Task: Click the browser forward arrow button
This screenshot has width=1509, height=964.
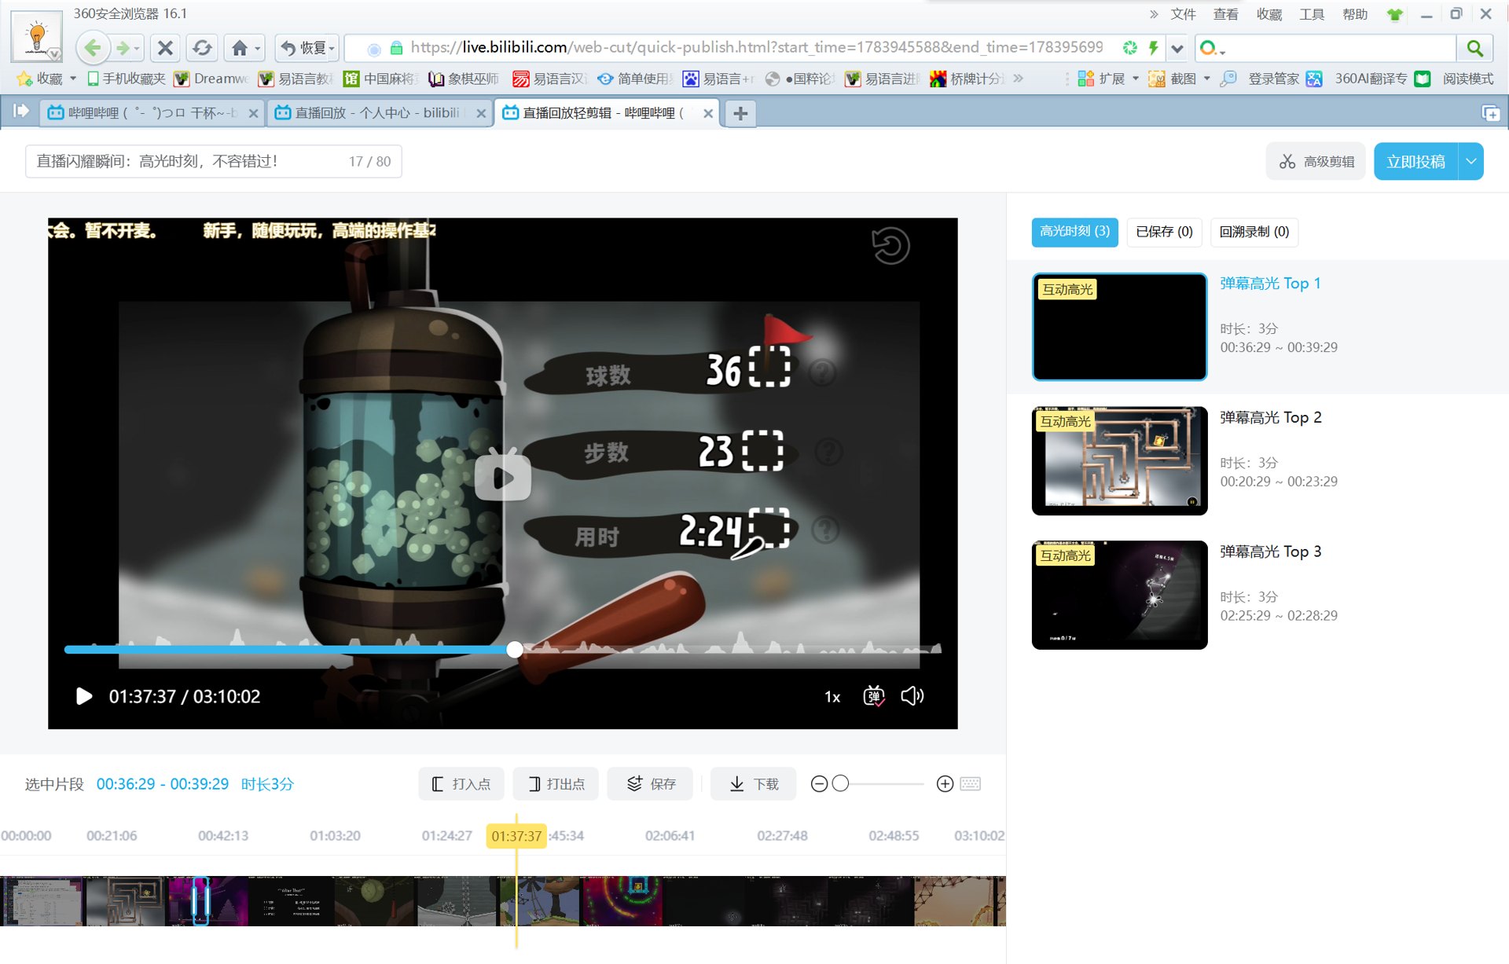Action: (123, 48)
